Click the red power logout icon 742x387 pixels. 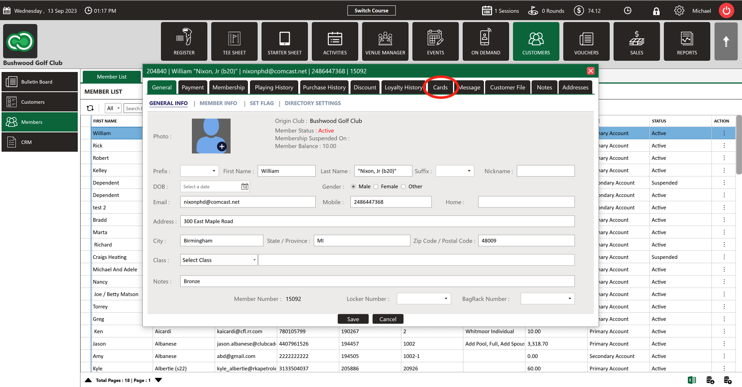pos(726,11)
